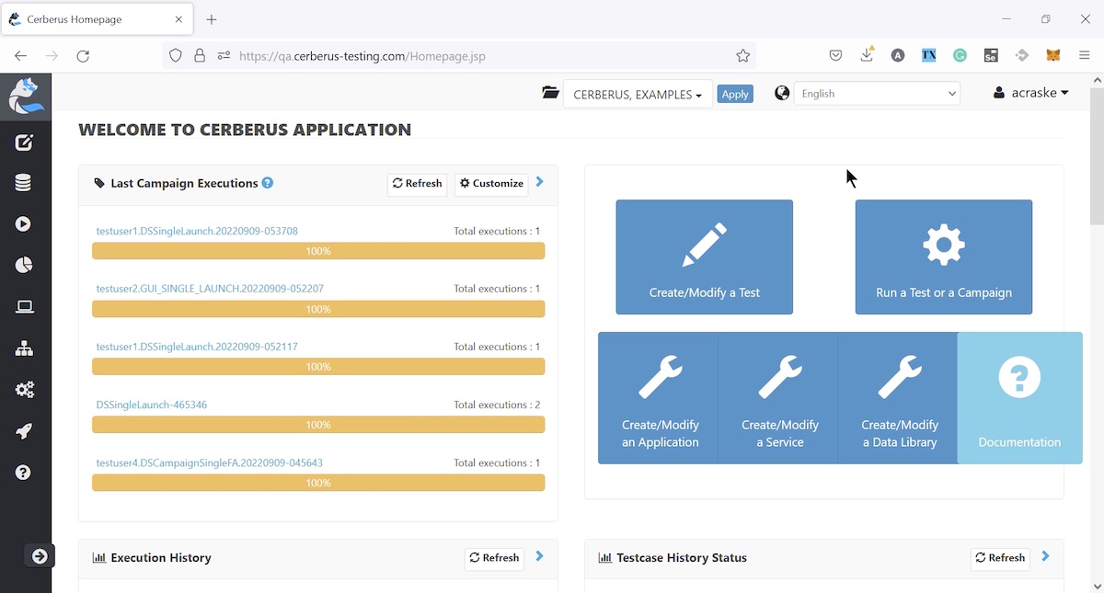Open a new browser tab
The image size is (1104, 593).
tap(212, 19)
